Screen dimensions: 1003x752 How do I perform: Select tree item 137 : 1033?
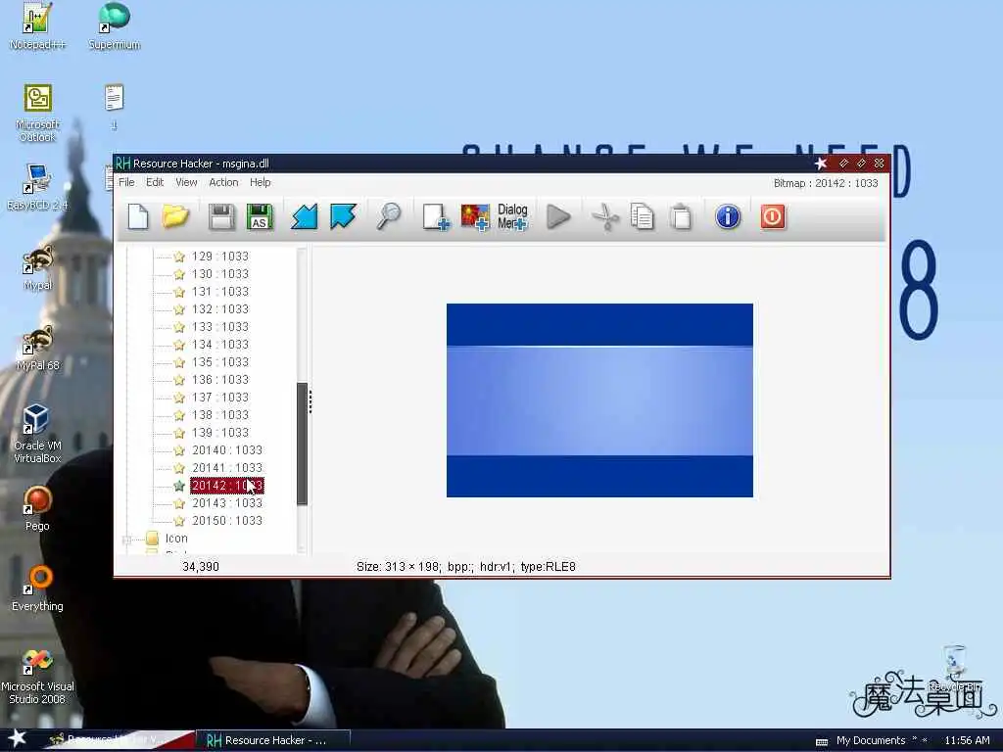(x=220, y=398)
